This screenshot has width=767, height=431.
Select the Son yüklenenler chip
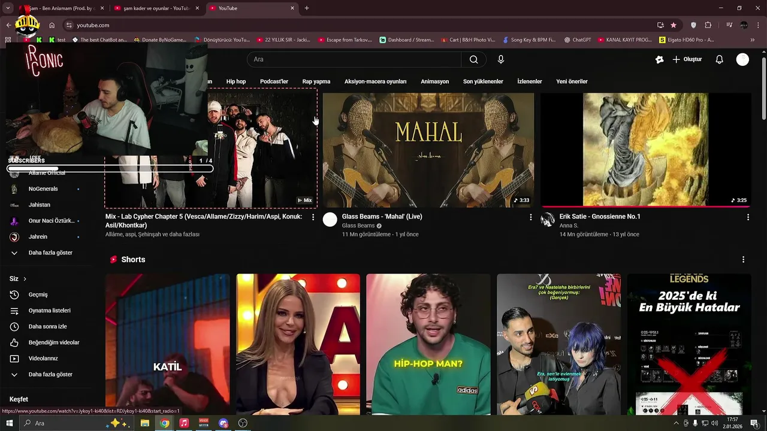point(483,81)
